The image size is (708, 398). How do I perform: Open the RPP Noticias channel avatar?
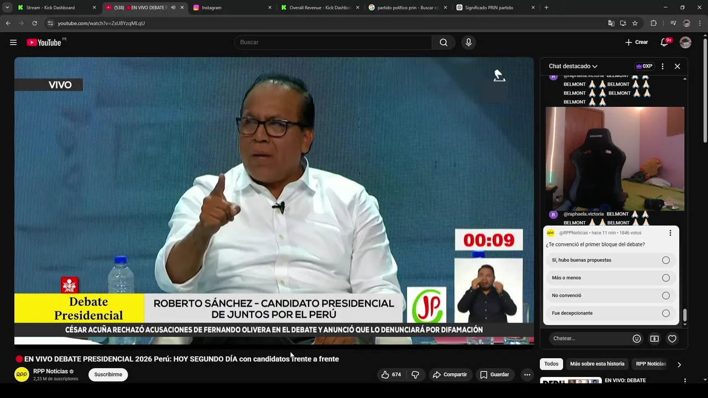[x=22, y=374]
